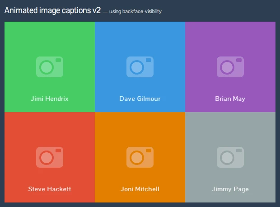Click the camera icon above Dave Gilmour

pos(140,67)
